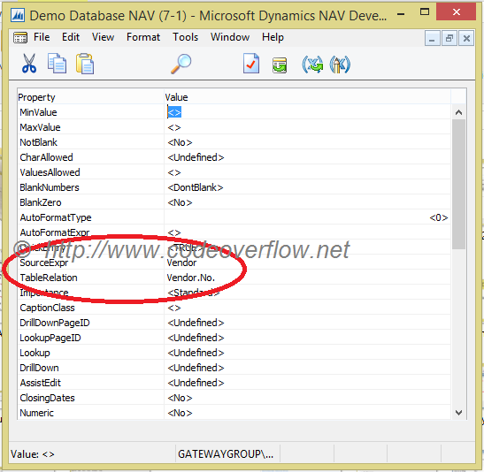
Task: Click the table icon left of File
Action: click(20, 38)
